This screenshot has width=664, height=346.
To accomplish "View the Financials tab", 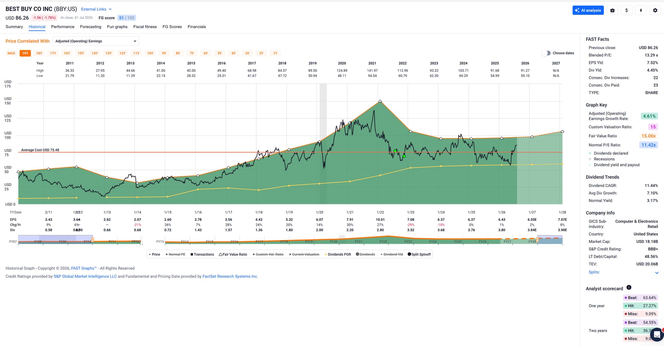I will (197, 27).
